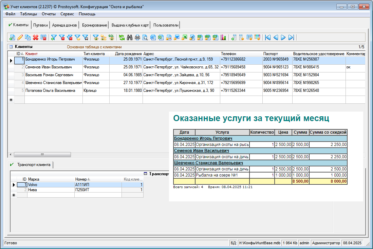The width and height of the screenshot is (373, 249).
Task: Open the colorful bar chart icon
Action: 223,37
